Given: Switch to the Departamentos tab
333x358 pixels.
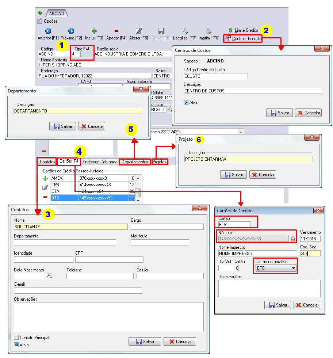Looking at the screenshot, I should (x=135, y=162).
